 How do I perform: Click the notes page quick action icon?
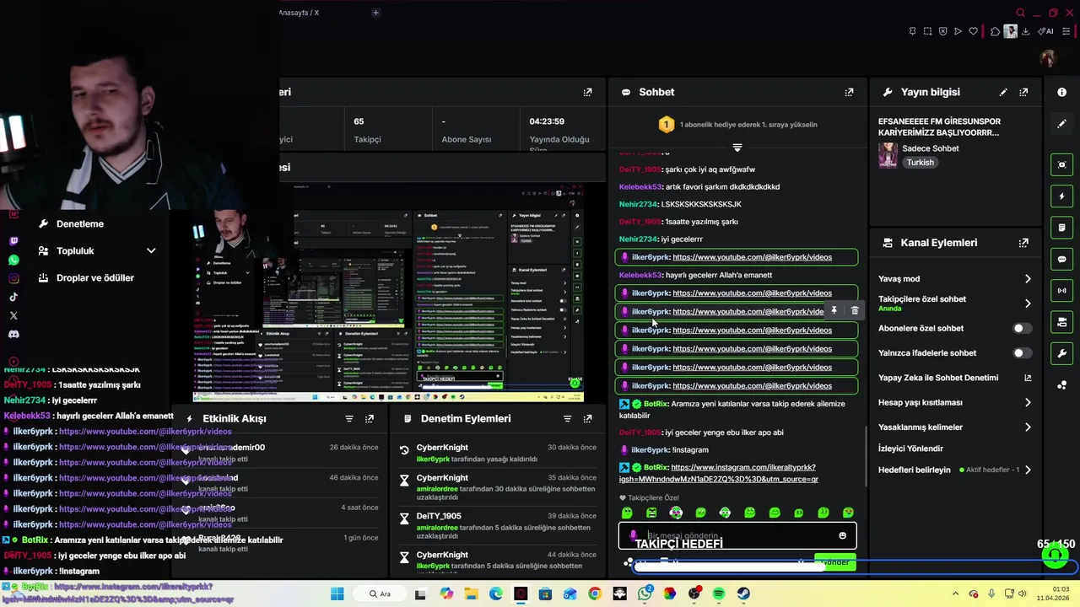pos(1062,228)
